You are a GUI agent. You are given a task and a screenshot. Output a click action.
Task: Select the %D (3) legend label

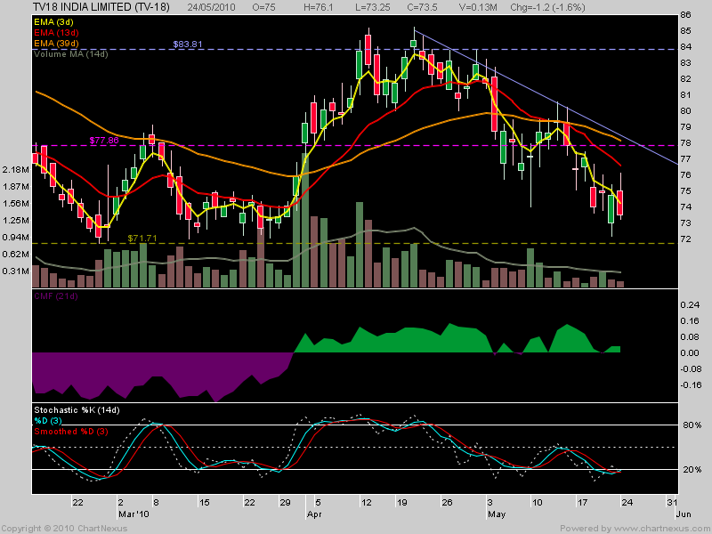pyautogui.click(x=48, y=420)
